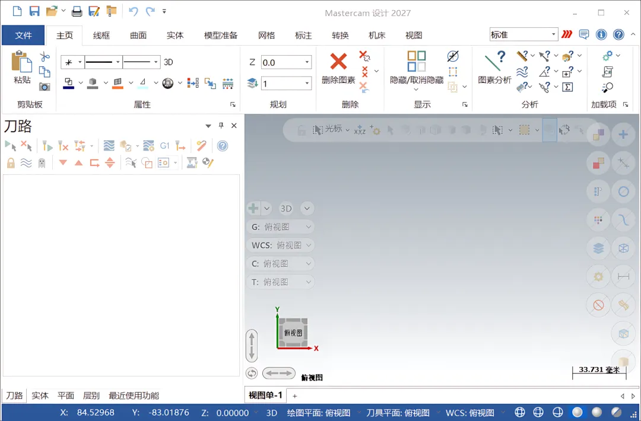Click the ghost icon in 刀路 toolbar
This screenshot has width=641, height=421.
42,163
